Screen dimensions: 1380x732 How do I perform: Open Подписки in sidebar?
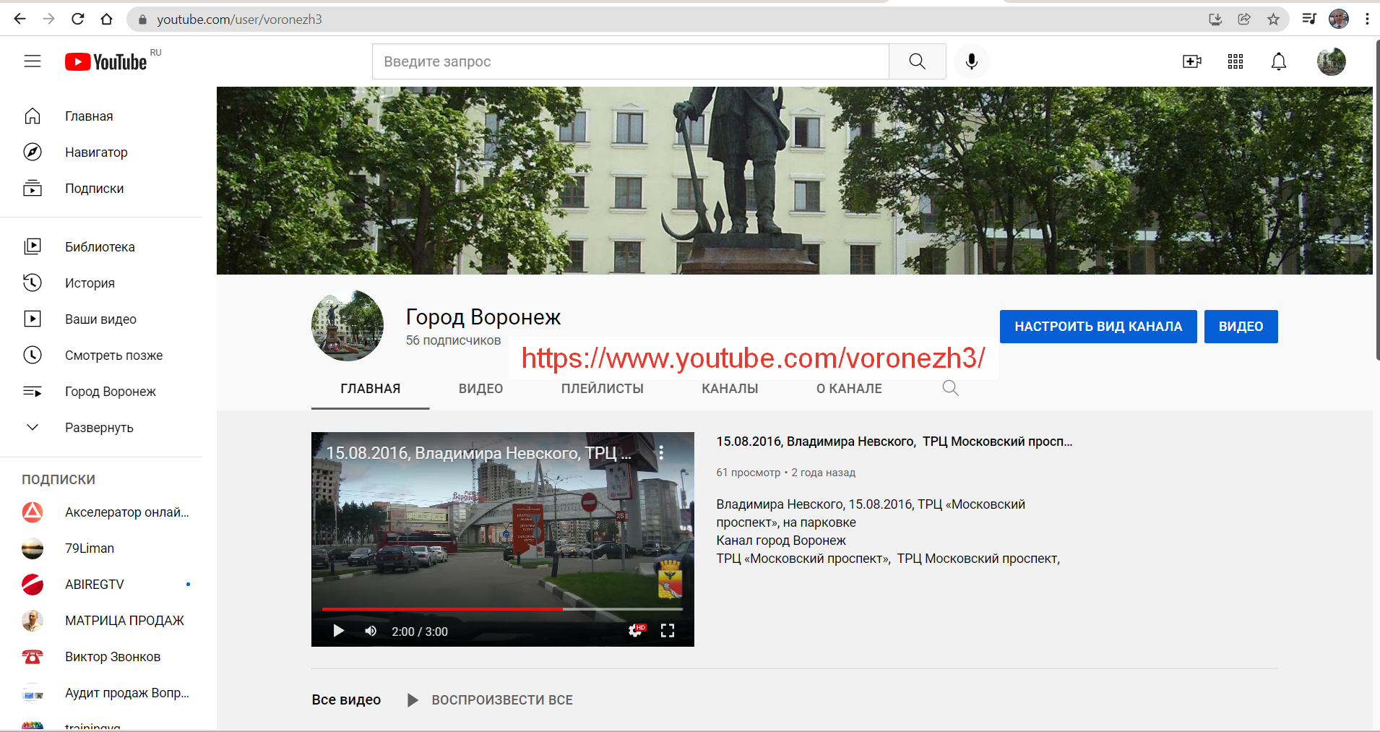(101, 188)
